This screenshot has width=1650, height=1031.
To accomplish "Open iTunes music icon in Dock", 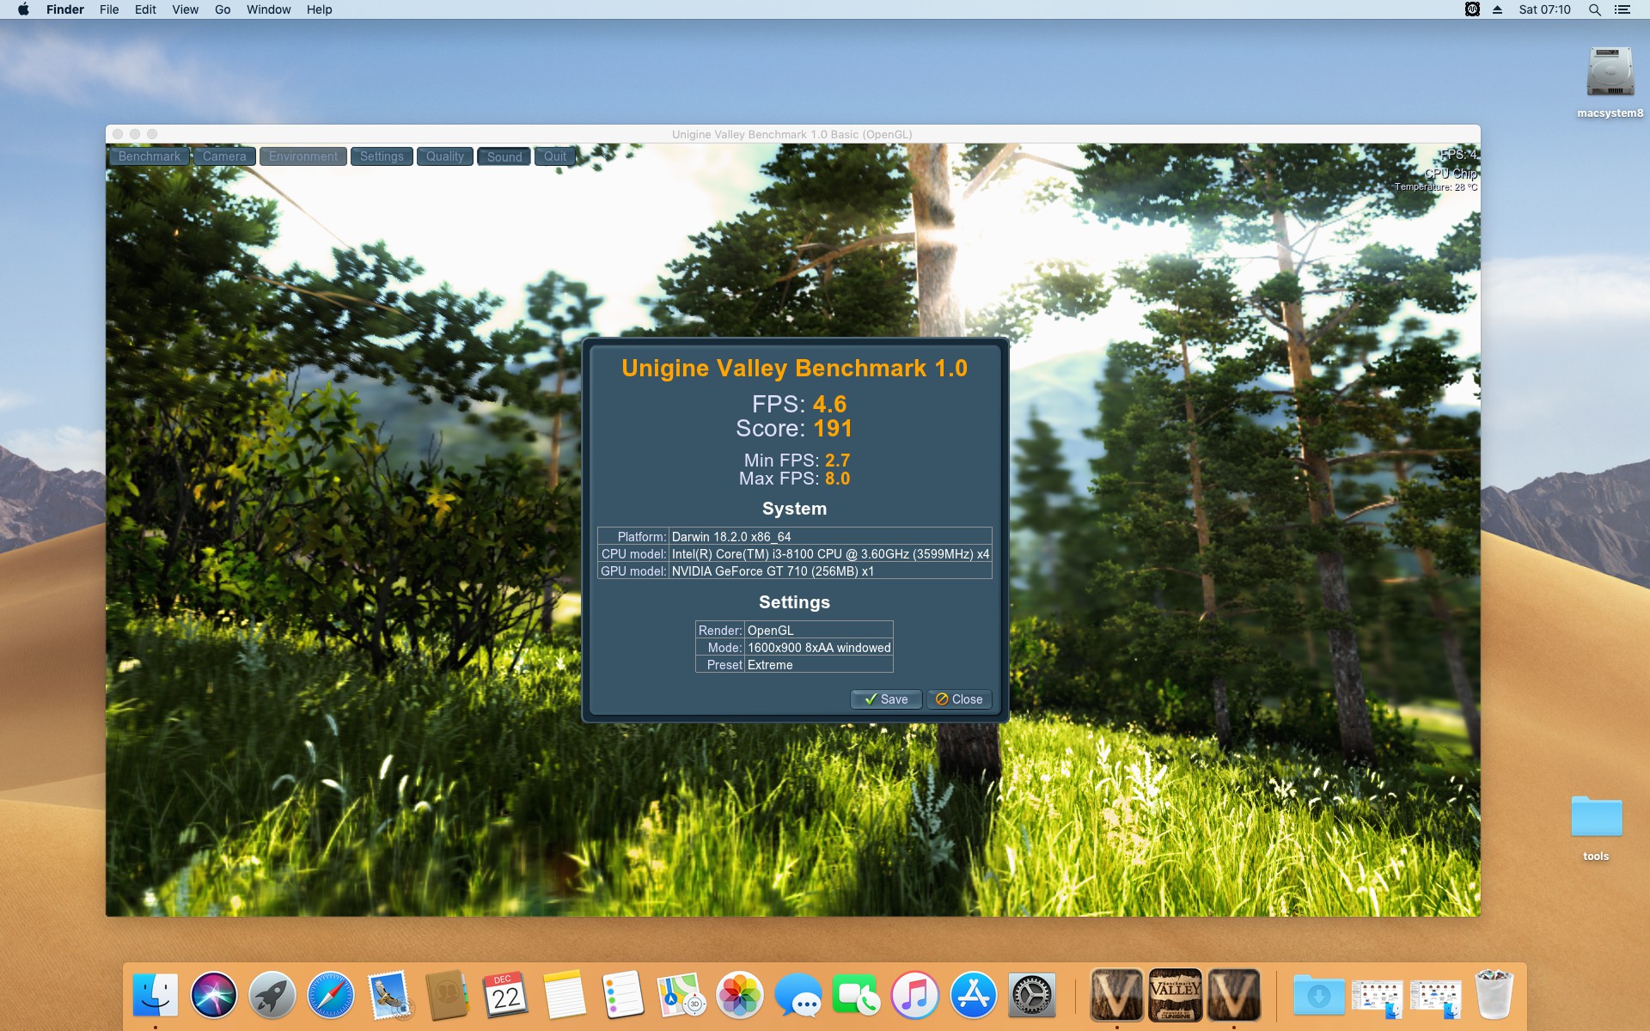I will click(915, 996).
